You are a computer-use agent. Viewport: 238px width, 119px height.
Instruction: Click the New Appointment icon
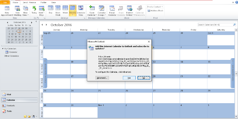click(x=7, y=11)
